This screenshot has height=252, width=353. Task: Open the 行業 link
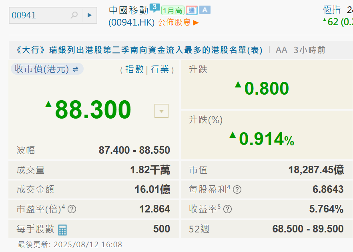[x=160, y=69]
